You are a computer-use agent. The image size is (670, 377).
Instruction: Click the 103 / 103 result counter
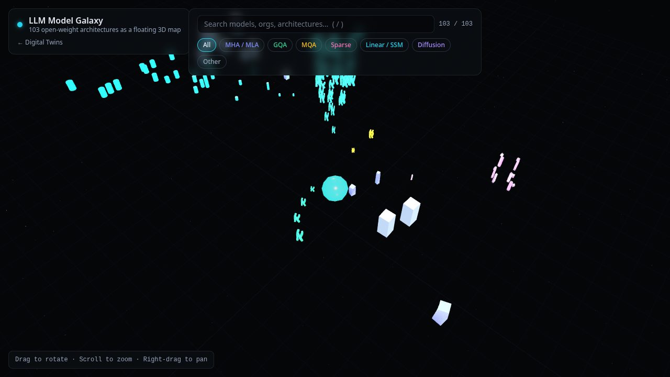(455, 24)
